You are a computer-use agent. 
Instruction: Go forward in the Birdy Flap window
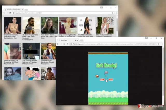pos(61,44)
